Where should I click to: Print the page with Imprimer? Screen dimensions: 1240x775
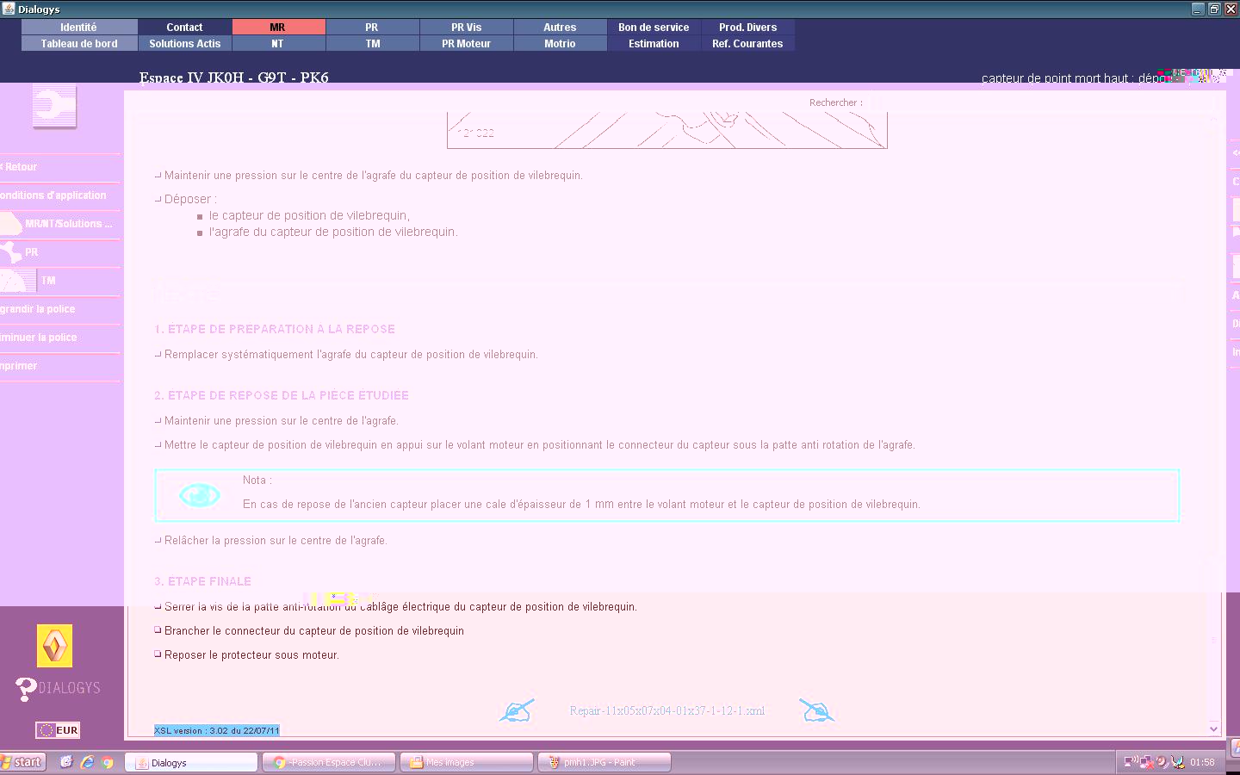coord(19,366)
